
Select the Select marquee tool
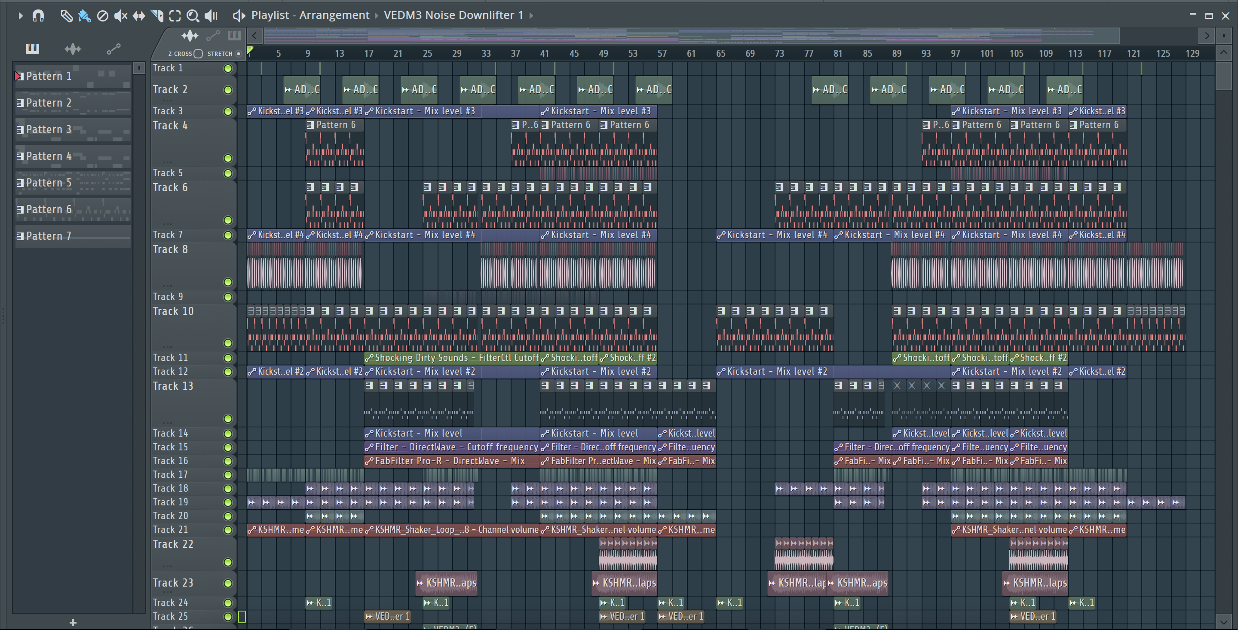[175, 16]
